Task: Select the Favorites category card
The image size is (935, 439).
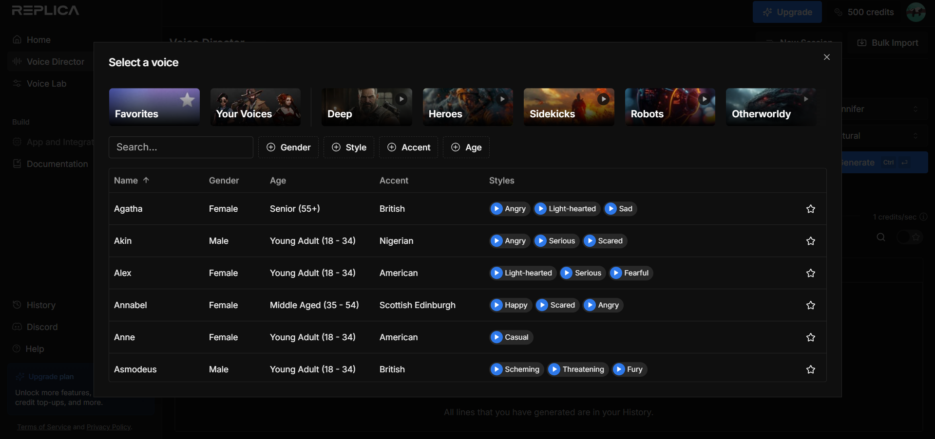Action: pyautogui.click(x=154, y=107)
